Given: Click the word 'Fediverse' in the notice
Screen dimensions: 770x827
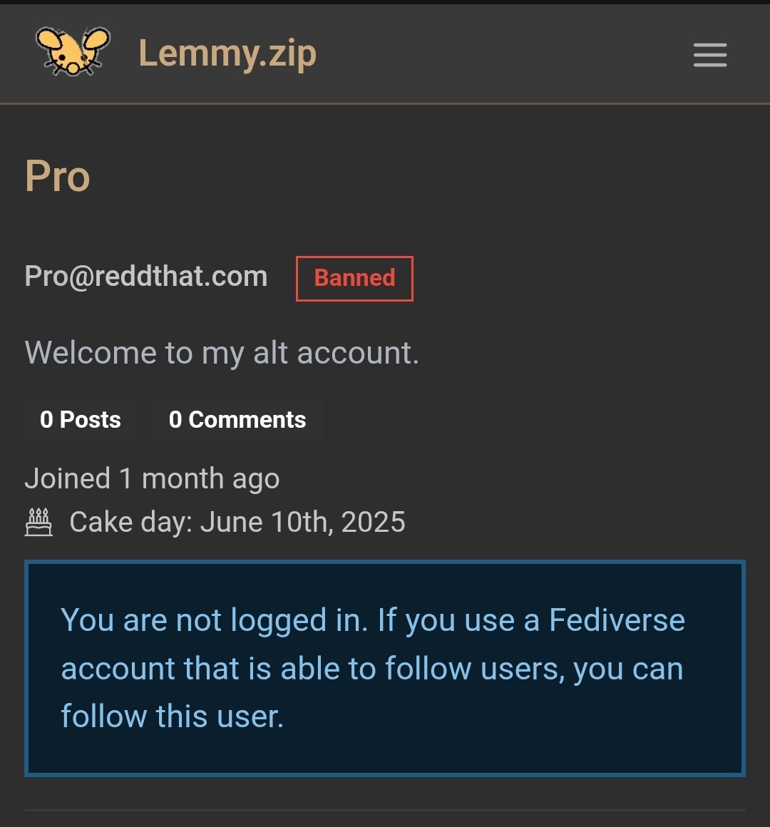Looking at the screenshot, I should tap(617, 620).
